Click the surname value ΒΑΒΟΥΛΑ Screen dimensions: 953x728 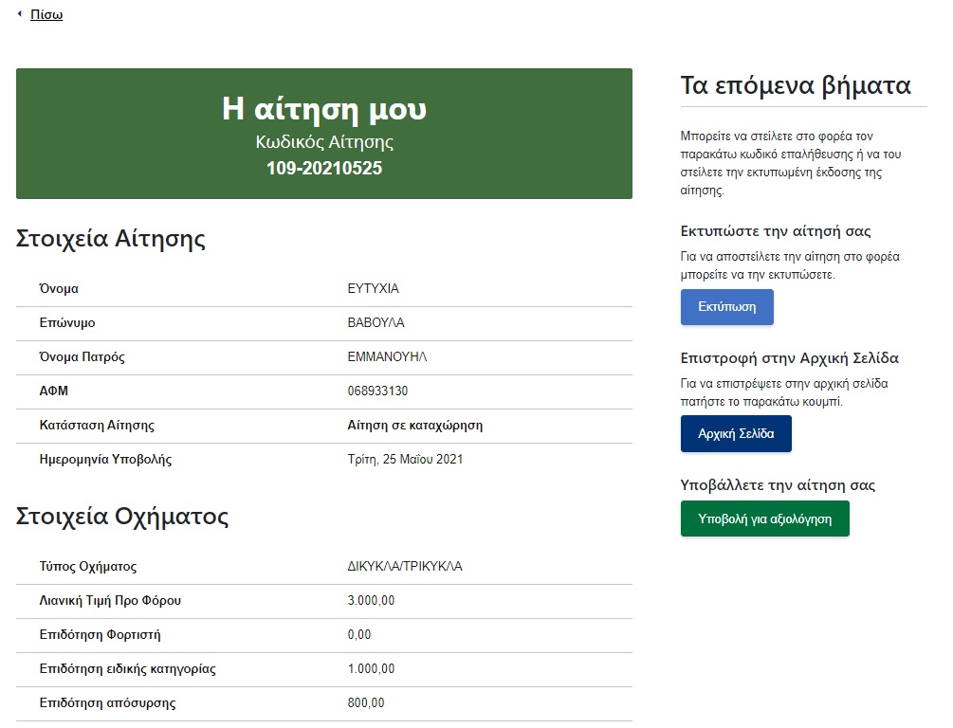[376, 323]
